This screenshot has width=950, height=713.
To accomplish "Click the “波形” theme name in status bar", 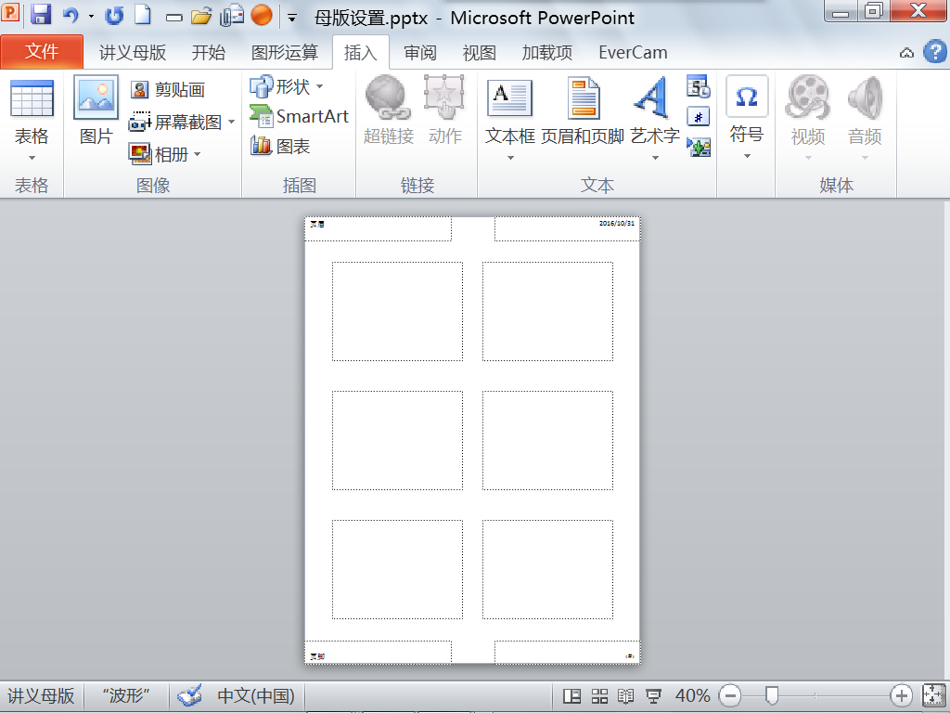I will [126, 695].
